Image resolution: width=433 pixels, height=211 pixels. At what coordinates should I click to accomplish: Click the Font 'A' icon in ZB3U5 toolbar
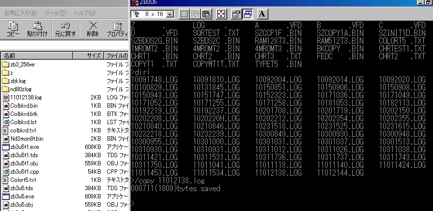point(263,14)
